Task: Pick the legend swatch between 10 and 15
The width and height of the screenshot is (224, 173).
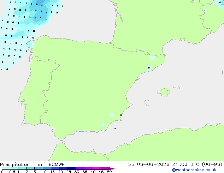Action: point(47,168)
